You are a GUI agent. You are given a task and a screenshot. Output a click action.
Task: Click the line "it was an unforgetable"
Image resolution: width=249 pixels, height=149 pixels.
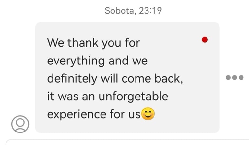pos(108,96)
